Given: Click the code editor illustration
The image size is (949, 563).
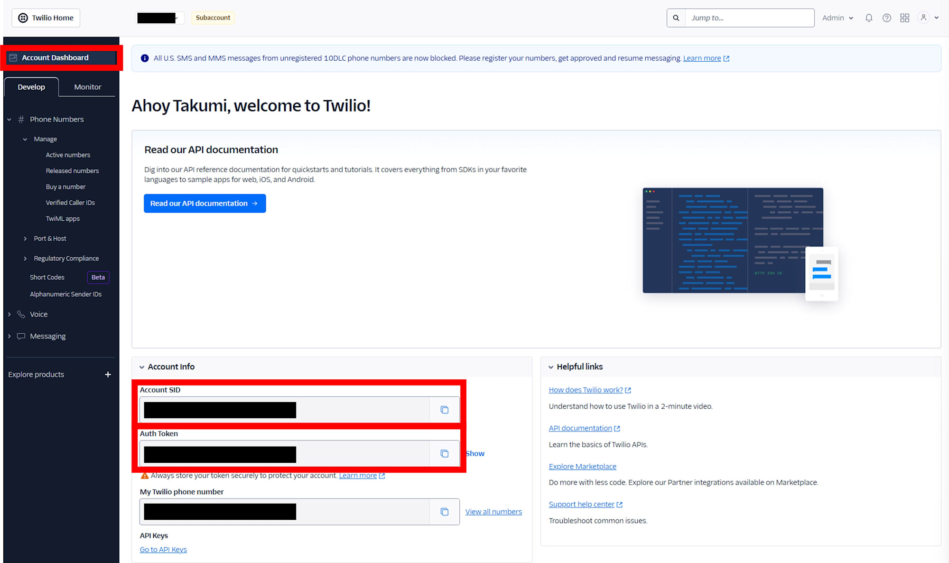Looking at the screenshot, I should click(x=740, y=244).
